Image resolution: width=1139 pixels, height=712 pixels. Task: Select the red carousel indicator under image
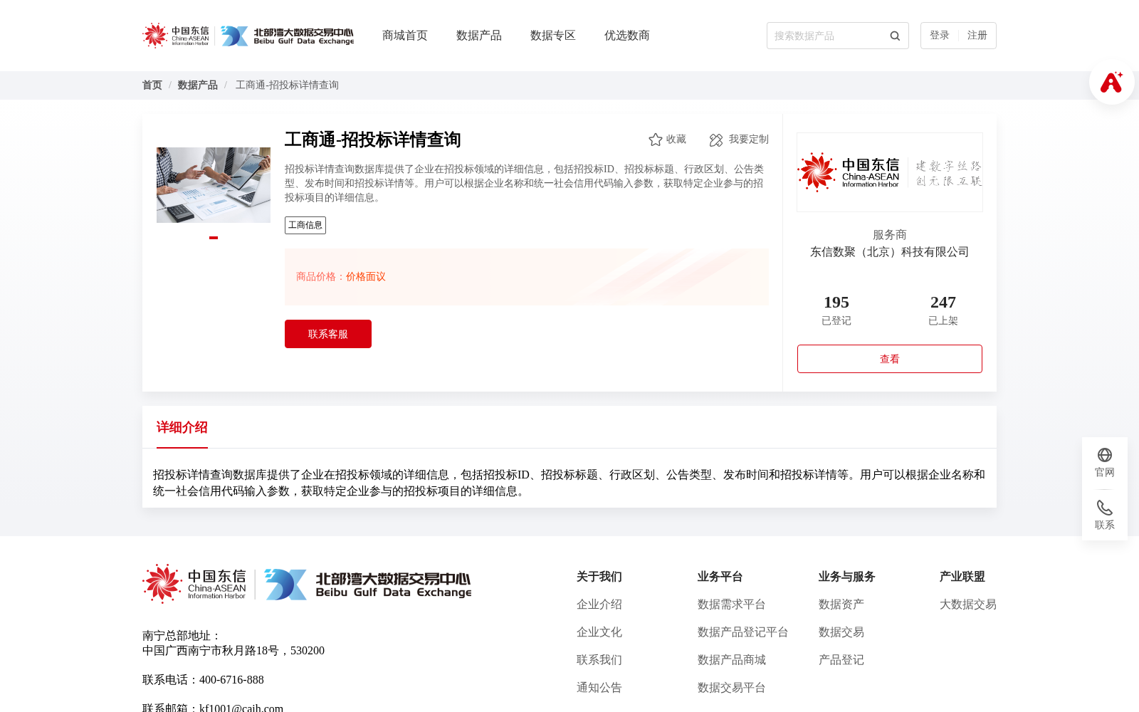pos(214,238)
